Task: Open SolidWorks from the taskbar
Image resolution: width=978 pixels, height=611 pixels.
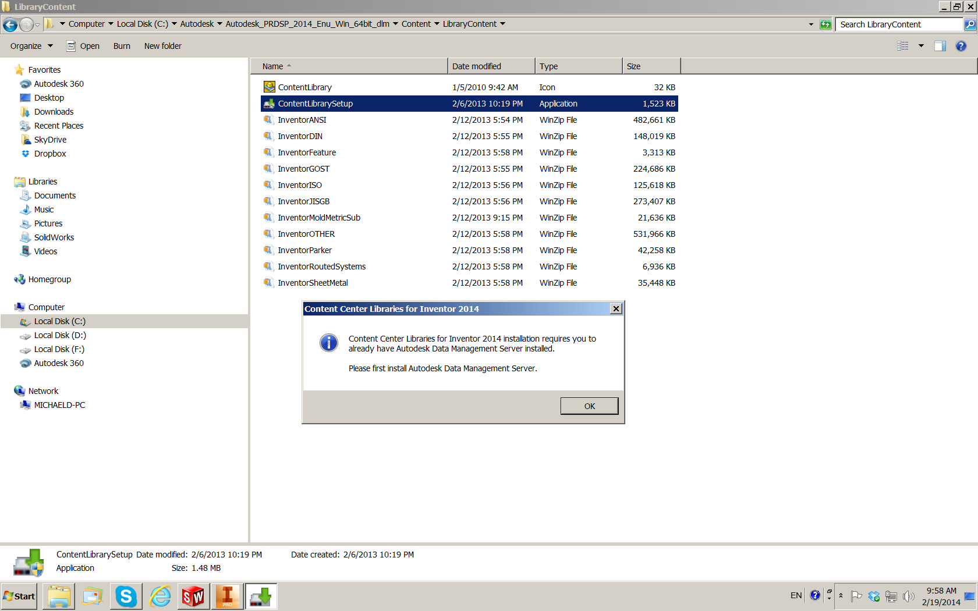Action: click(193, 596)
